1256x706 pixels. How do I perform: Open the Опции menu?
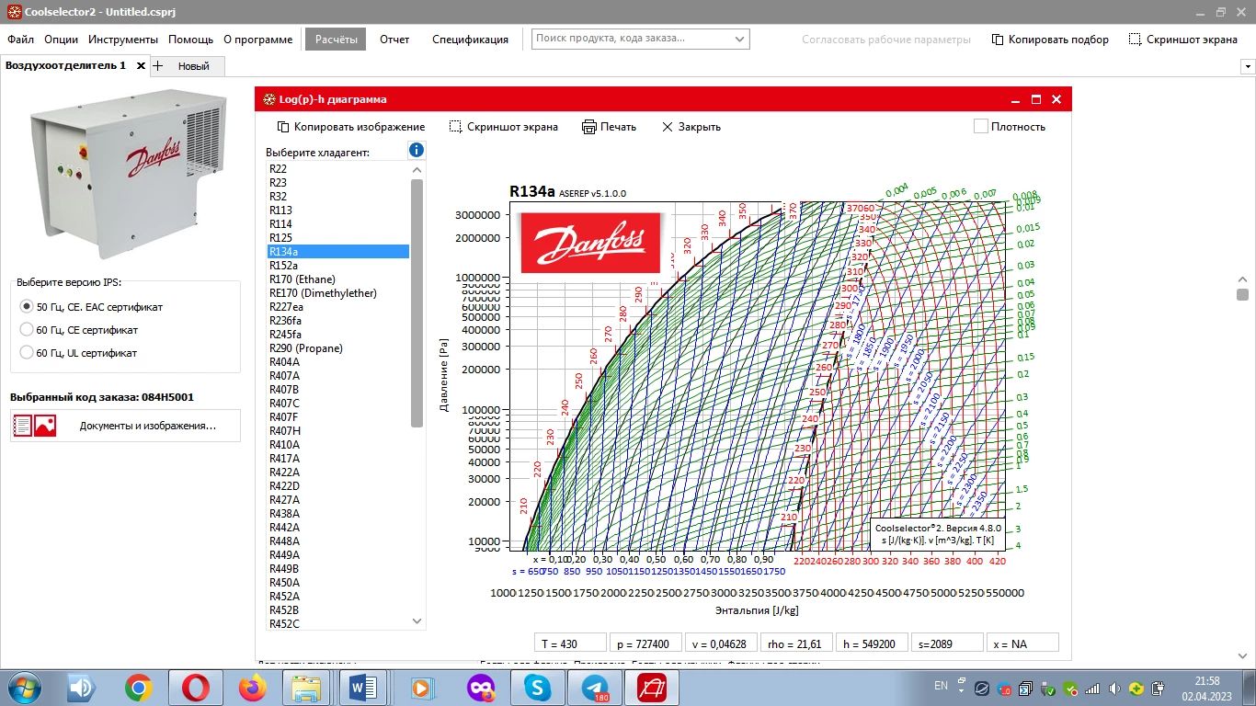[x=61, y=40]
